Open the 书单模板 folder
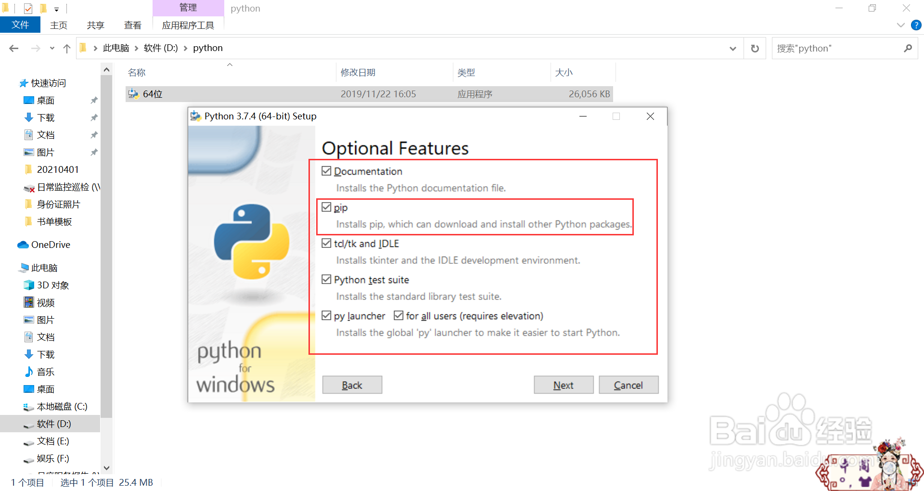Viewport: 924px width, 491px height. coord(54,222)
